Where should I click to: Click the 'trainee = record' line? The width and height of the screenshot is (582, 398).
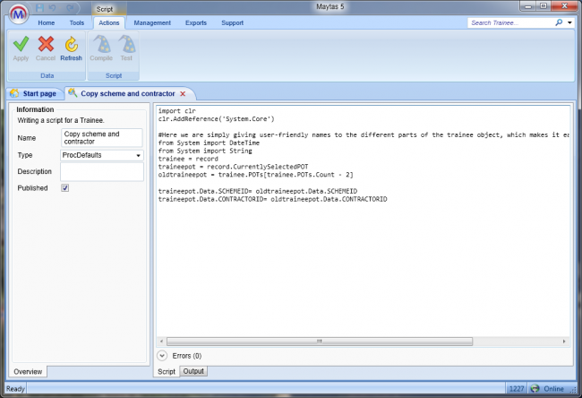[188, 159]
